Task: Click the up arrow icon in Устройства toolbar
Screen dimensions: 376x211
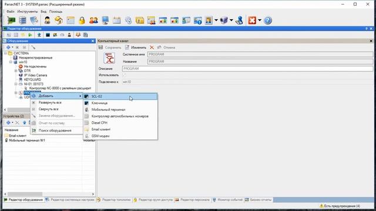Action: (x=24, y=122)
